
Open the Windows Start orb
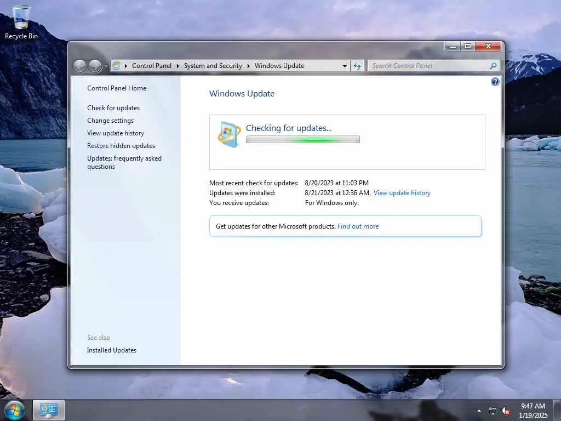click(x=15, y=410)
